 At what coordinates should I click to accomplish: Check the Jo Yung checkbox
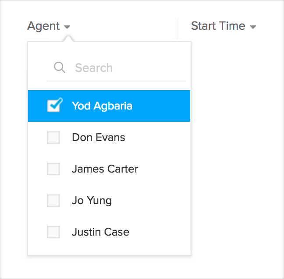53,201
